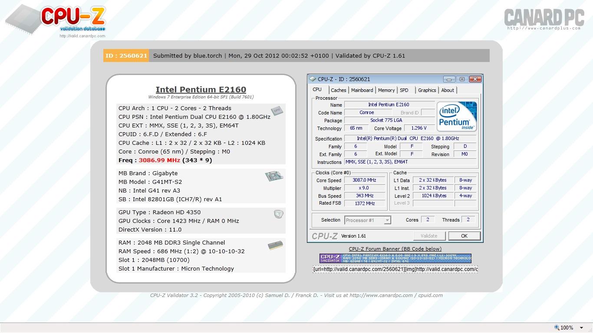The height and width of the screenshot is (333, 593).
Task: Click the Bus Speed 343 MHz field
Action: point(364,196)
